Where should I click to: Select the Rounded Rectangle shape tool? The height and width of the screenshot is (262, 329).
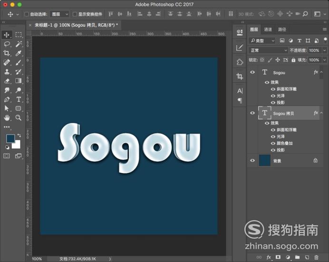19,108
